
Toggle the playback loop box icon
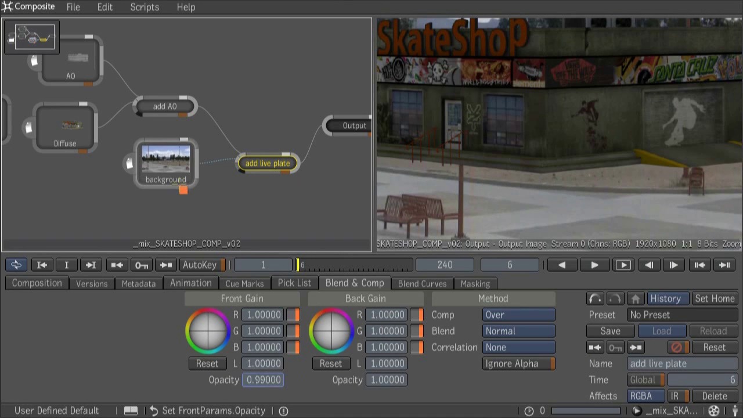tap(623, 265)
